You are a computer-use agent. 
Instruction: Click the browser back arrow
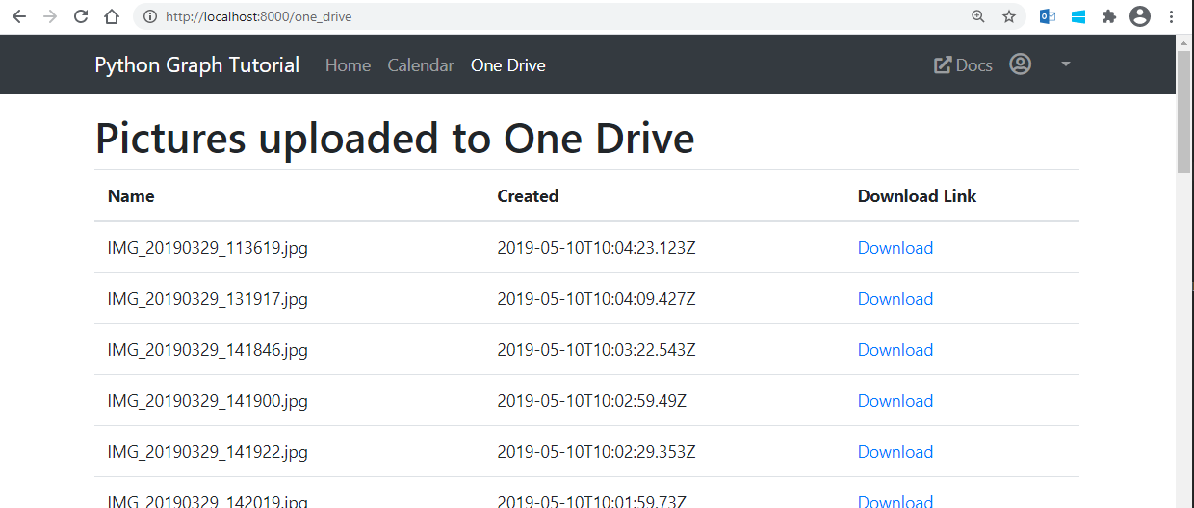19,16
